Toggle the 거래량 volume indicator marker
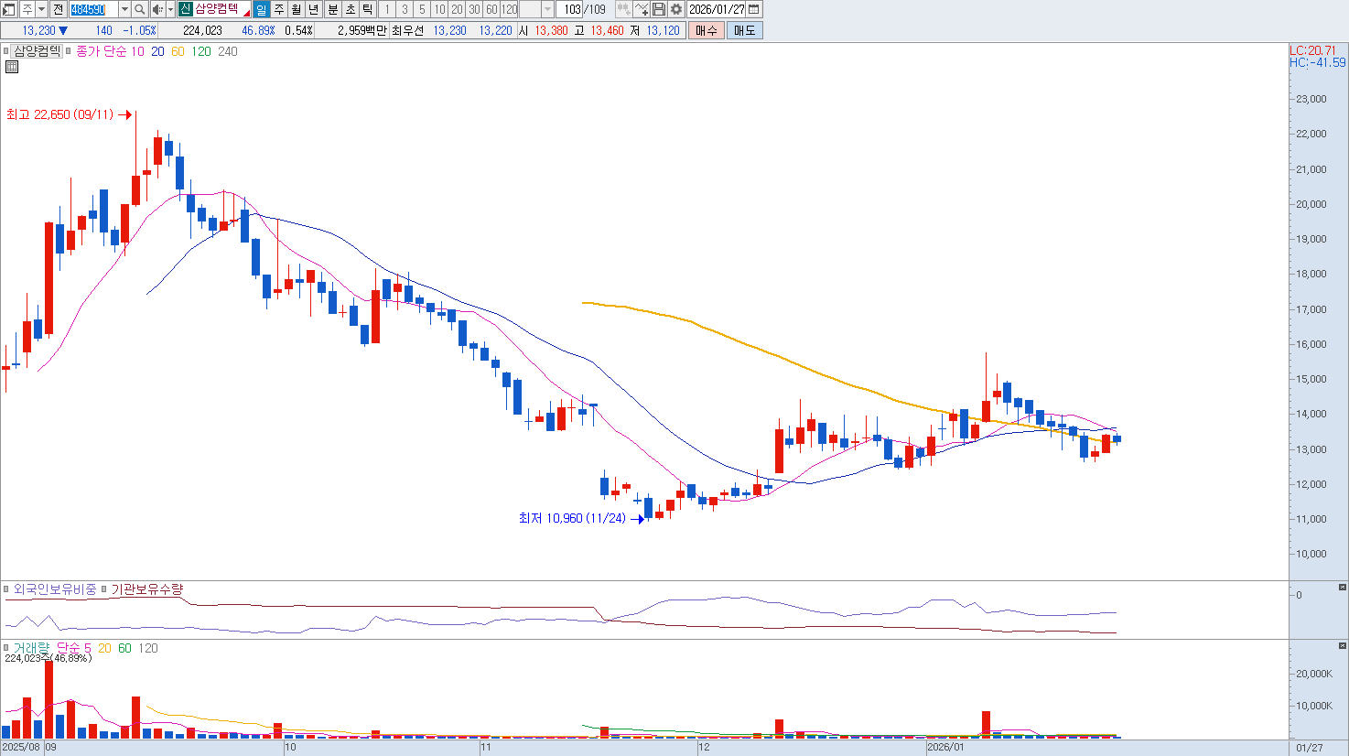 [x=6, y=648]
